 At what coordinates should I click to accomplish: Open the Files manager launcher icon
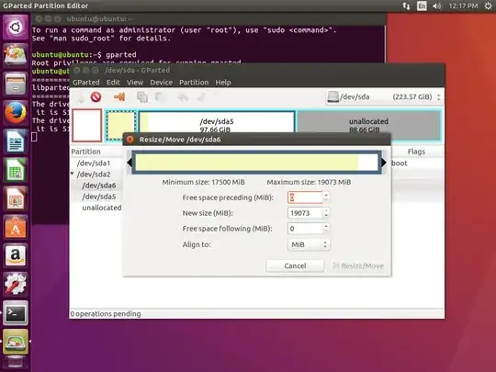[16, 85]
